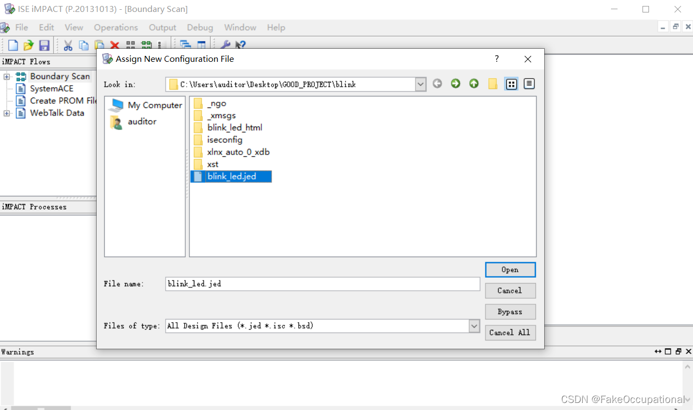Viewport: 693px width, 410px height.
Task: Click the What's This help cursor icon
Action: pyautogui.click(x=241, y=46)
